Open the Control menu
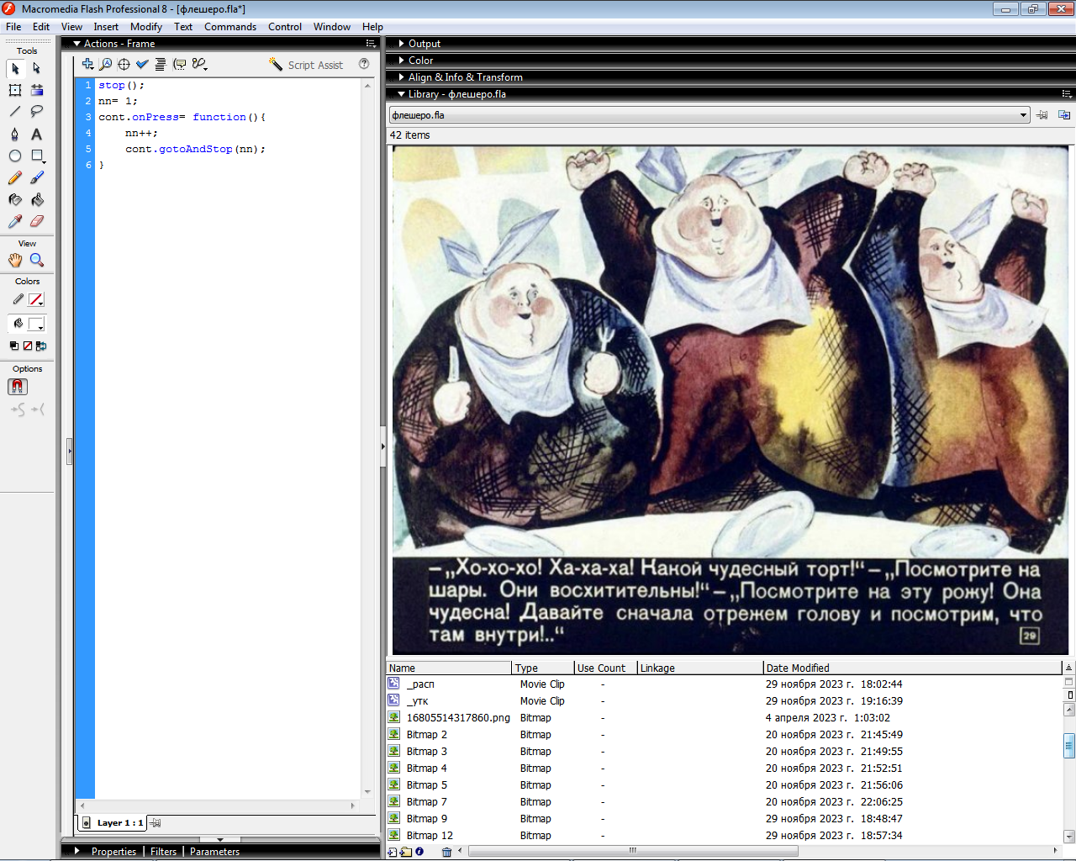This screenshot has width=1076, height=861. (285, 27)
